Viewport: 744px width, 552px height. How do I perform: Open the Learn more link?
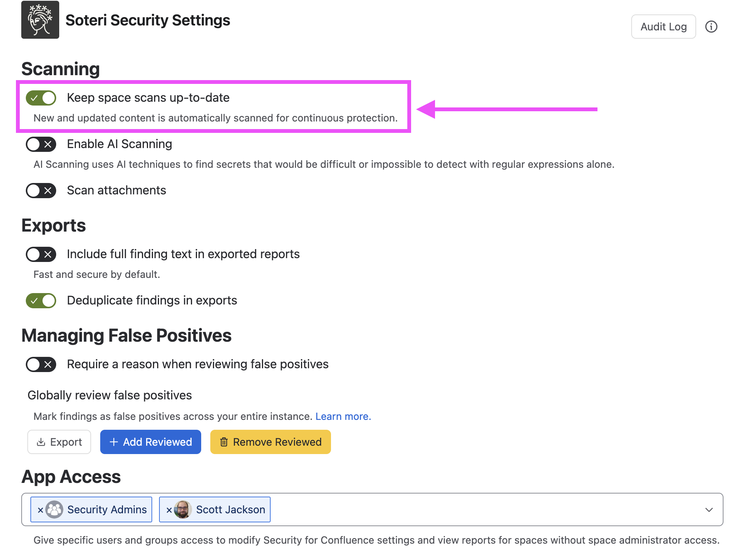(343, 416)
